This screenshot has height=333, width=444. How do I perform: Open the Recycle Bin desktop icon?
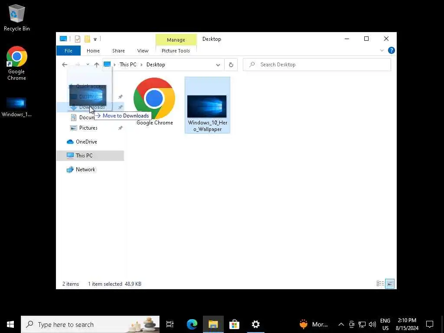17,18
